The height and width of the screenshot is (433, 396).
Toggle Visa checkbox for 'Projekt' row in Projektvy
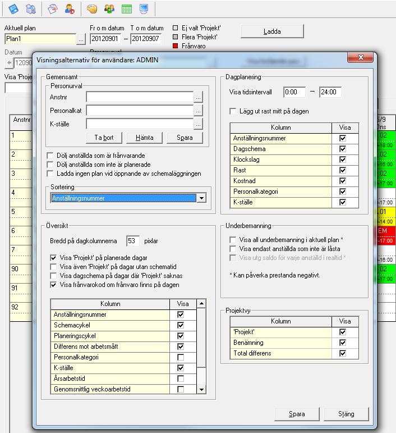tap(343, 332)
